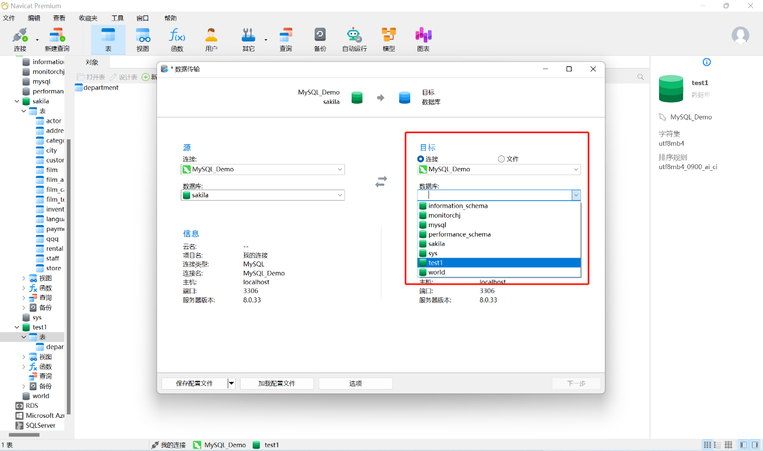The image size is (763, 451).
Task: Click the 用户 (User) toolbar icon
Action: click(211, 36)
